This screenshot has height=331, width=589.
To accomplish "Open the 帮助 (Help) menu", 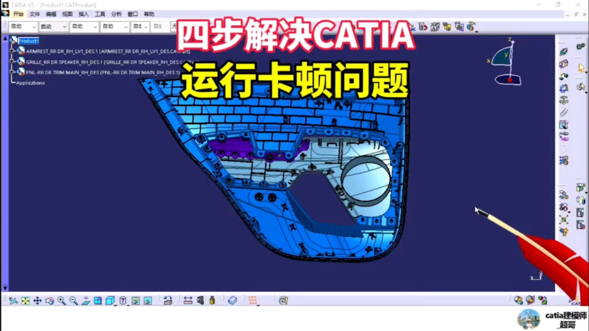I will (x=149, y=14).
